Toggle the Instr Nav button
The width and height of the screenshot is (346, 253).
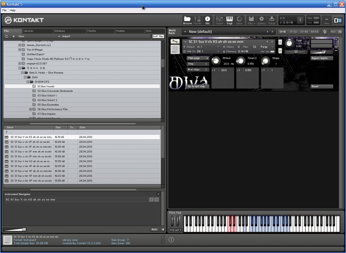click(158, 36)
